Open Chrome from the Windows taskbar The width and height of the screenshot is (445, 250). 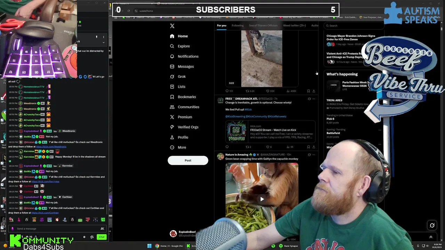[x=169, y=246]
